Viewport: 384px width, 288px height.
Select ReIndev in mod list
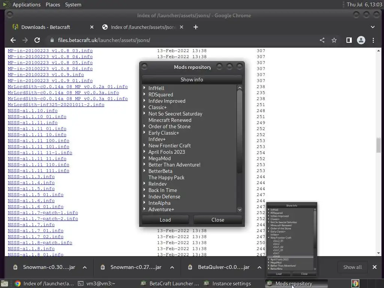[x=157, y=184]
